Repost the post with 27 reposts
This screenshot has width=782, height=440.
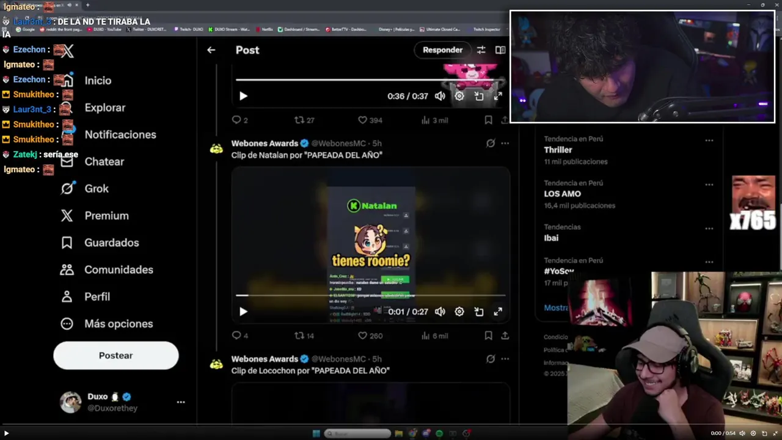[304, 120]
